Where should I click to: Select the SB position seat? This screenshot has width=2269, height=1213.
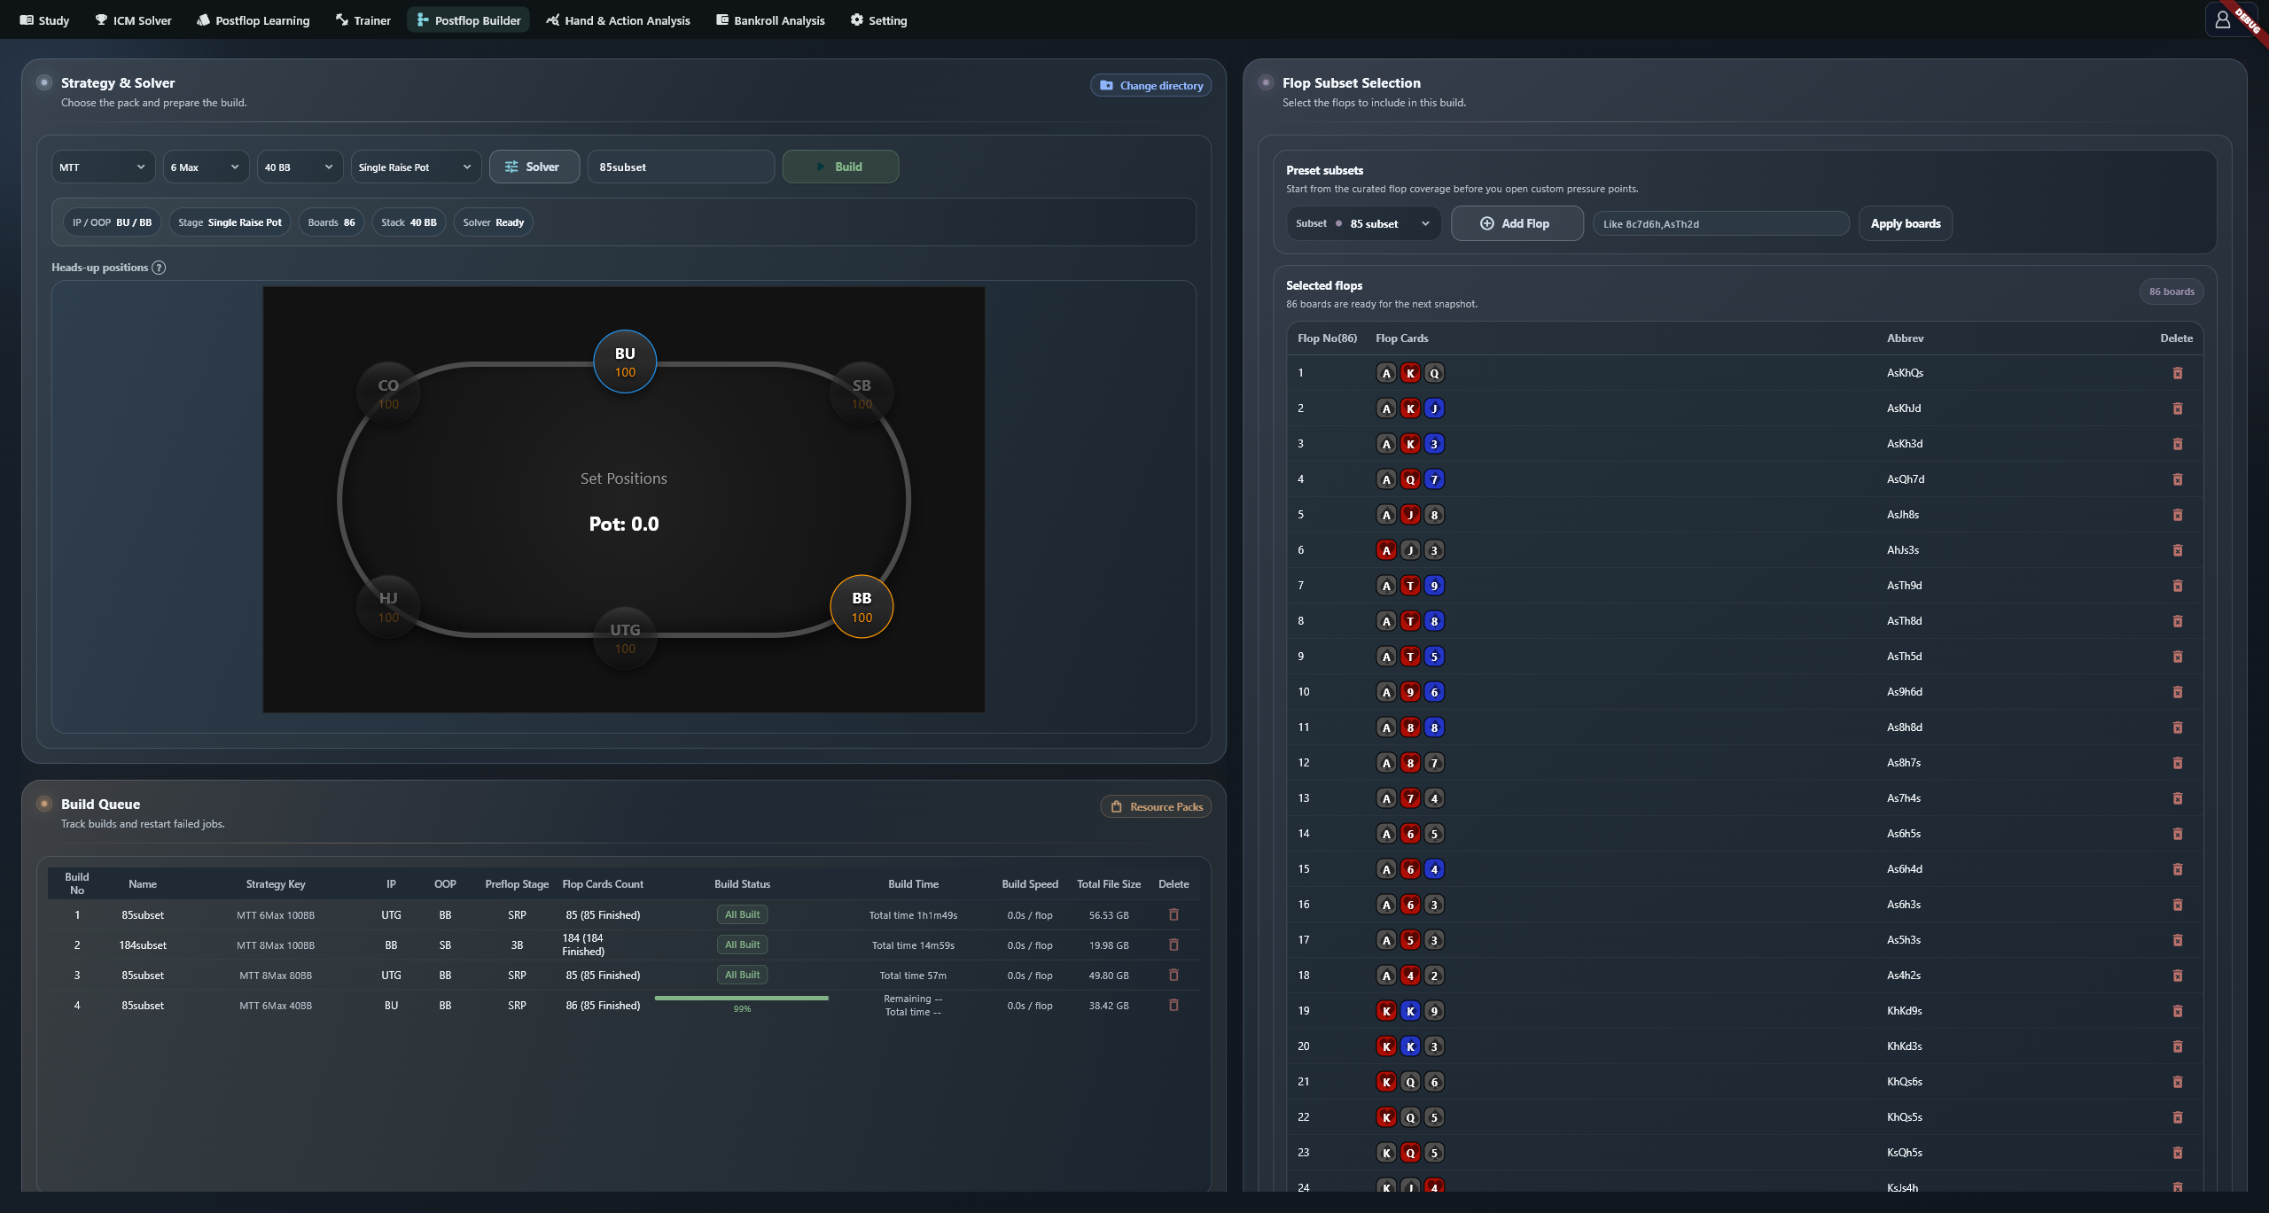point(862,393)
